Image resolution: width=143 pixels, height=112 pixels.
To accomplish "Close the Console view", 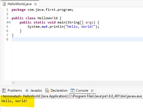I will point(92,91).
